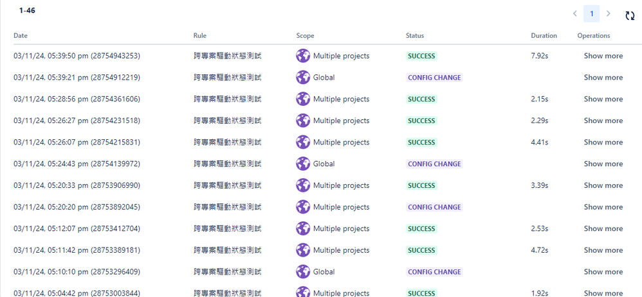This screenshot has width=642, height=297.
Task: Expand Show more for 05:39:21 pm entry
Action: coord(603,78)
